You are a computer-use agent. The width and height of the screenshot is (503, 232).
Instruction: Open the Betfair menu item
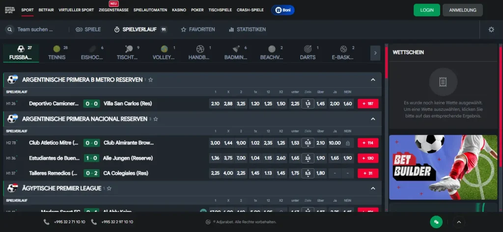(x=46, y=10)
